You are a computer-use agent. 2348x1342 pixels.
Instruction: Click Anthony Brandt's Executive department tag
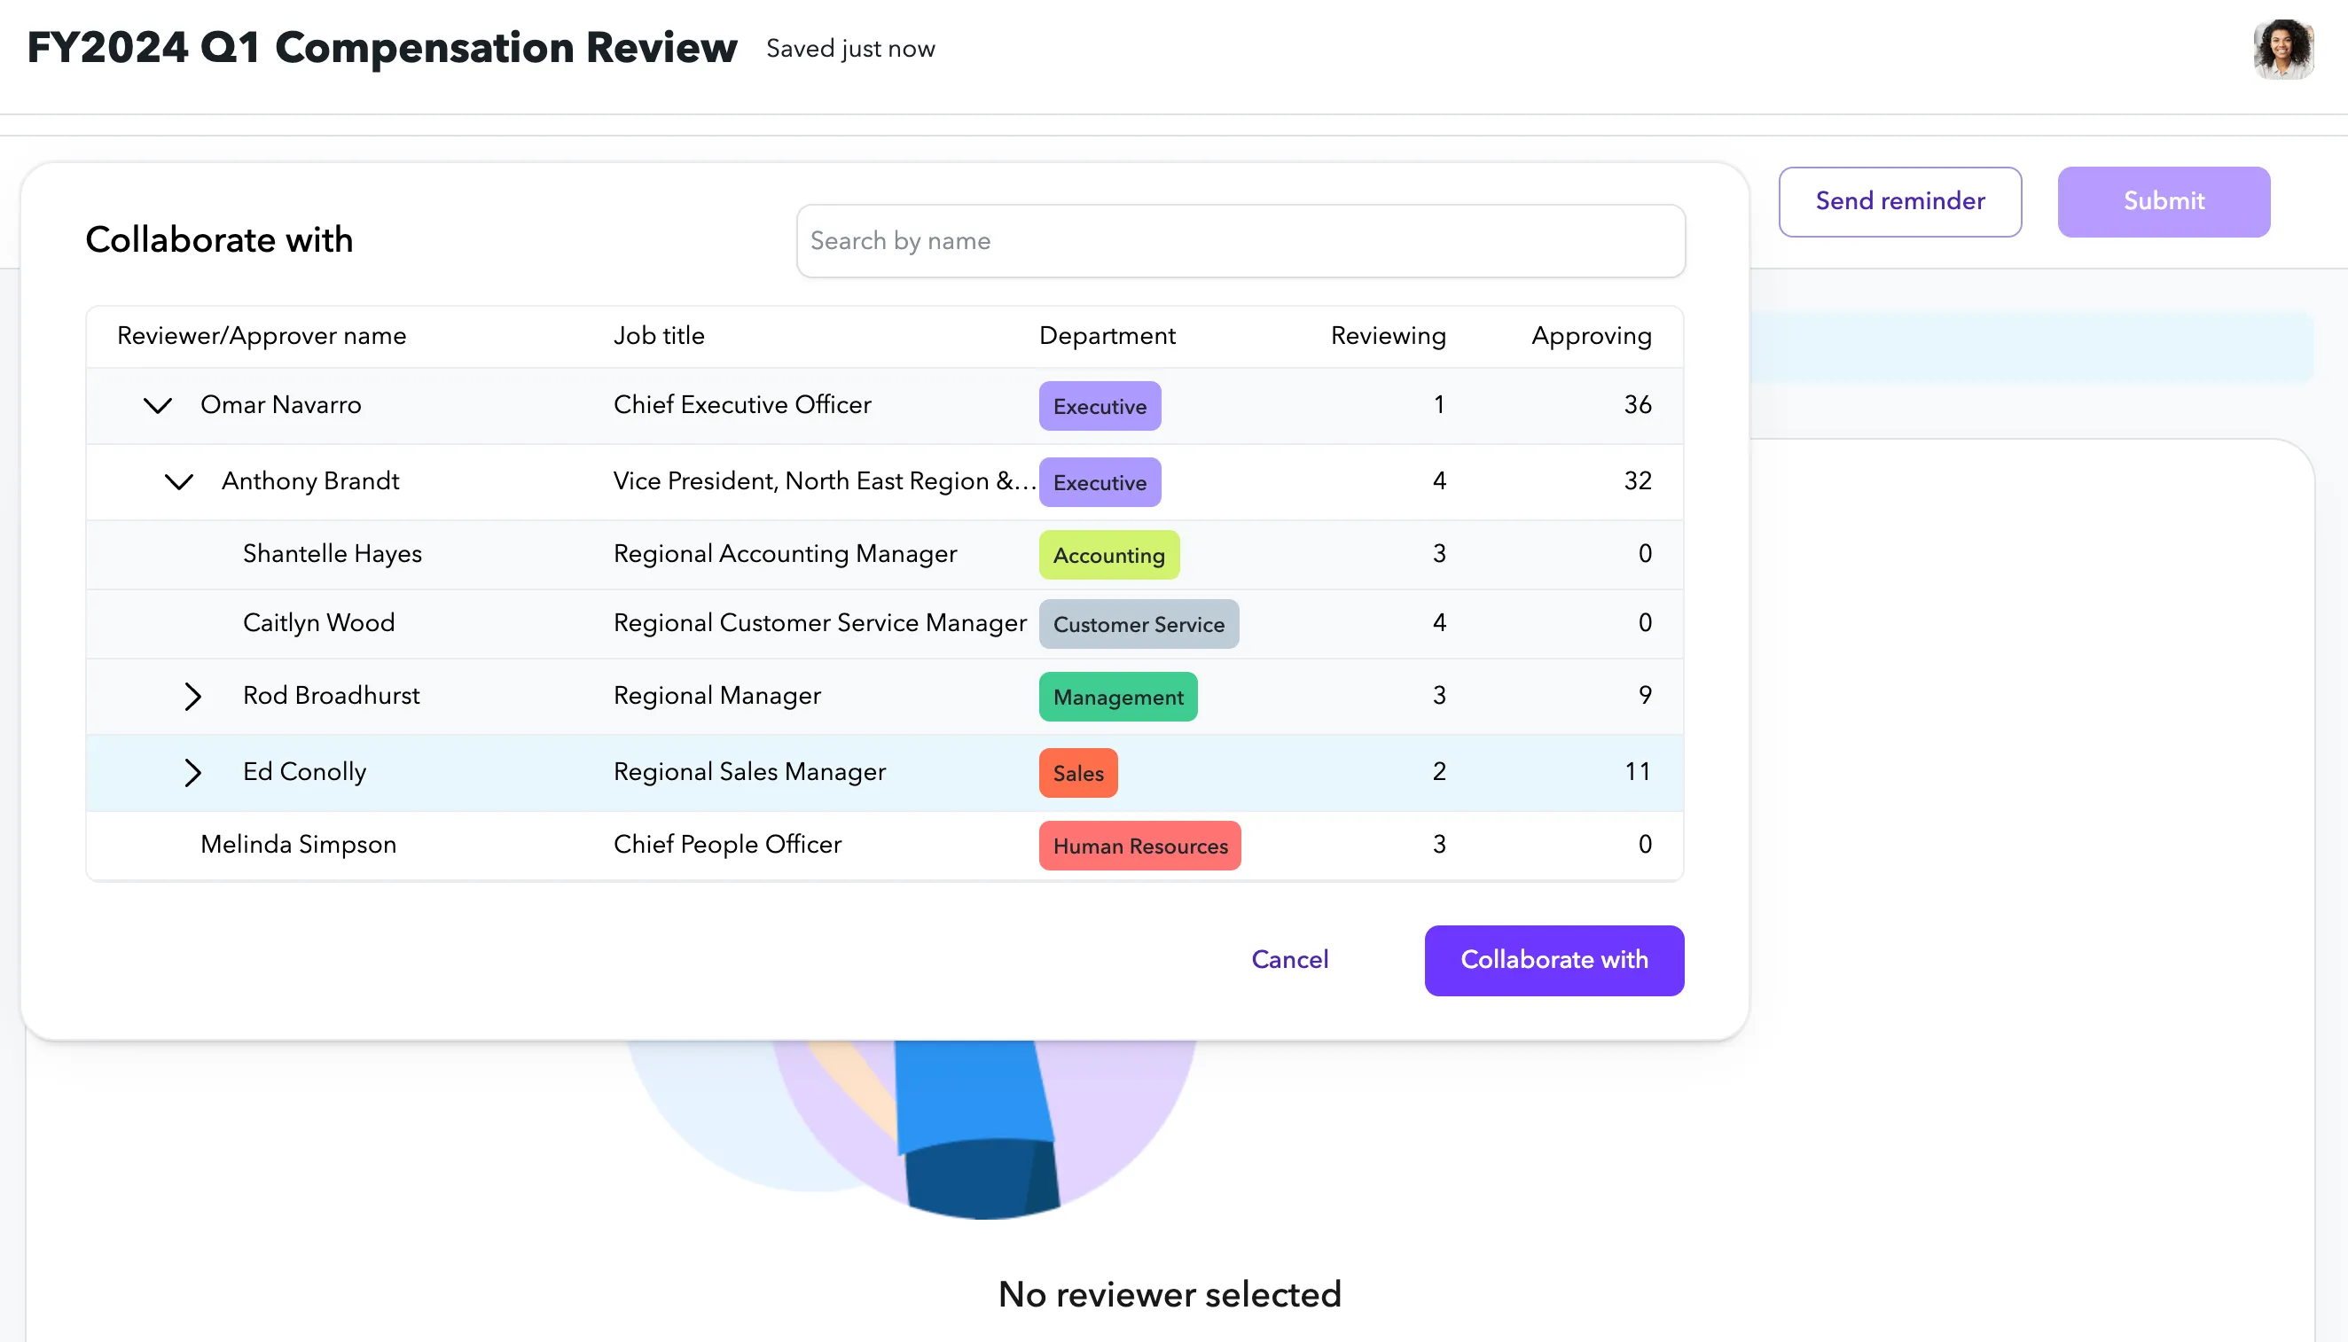pos(1099,483)
